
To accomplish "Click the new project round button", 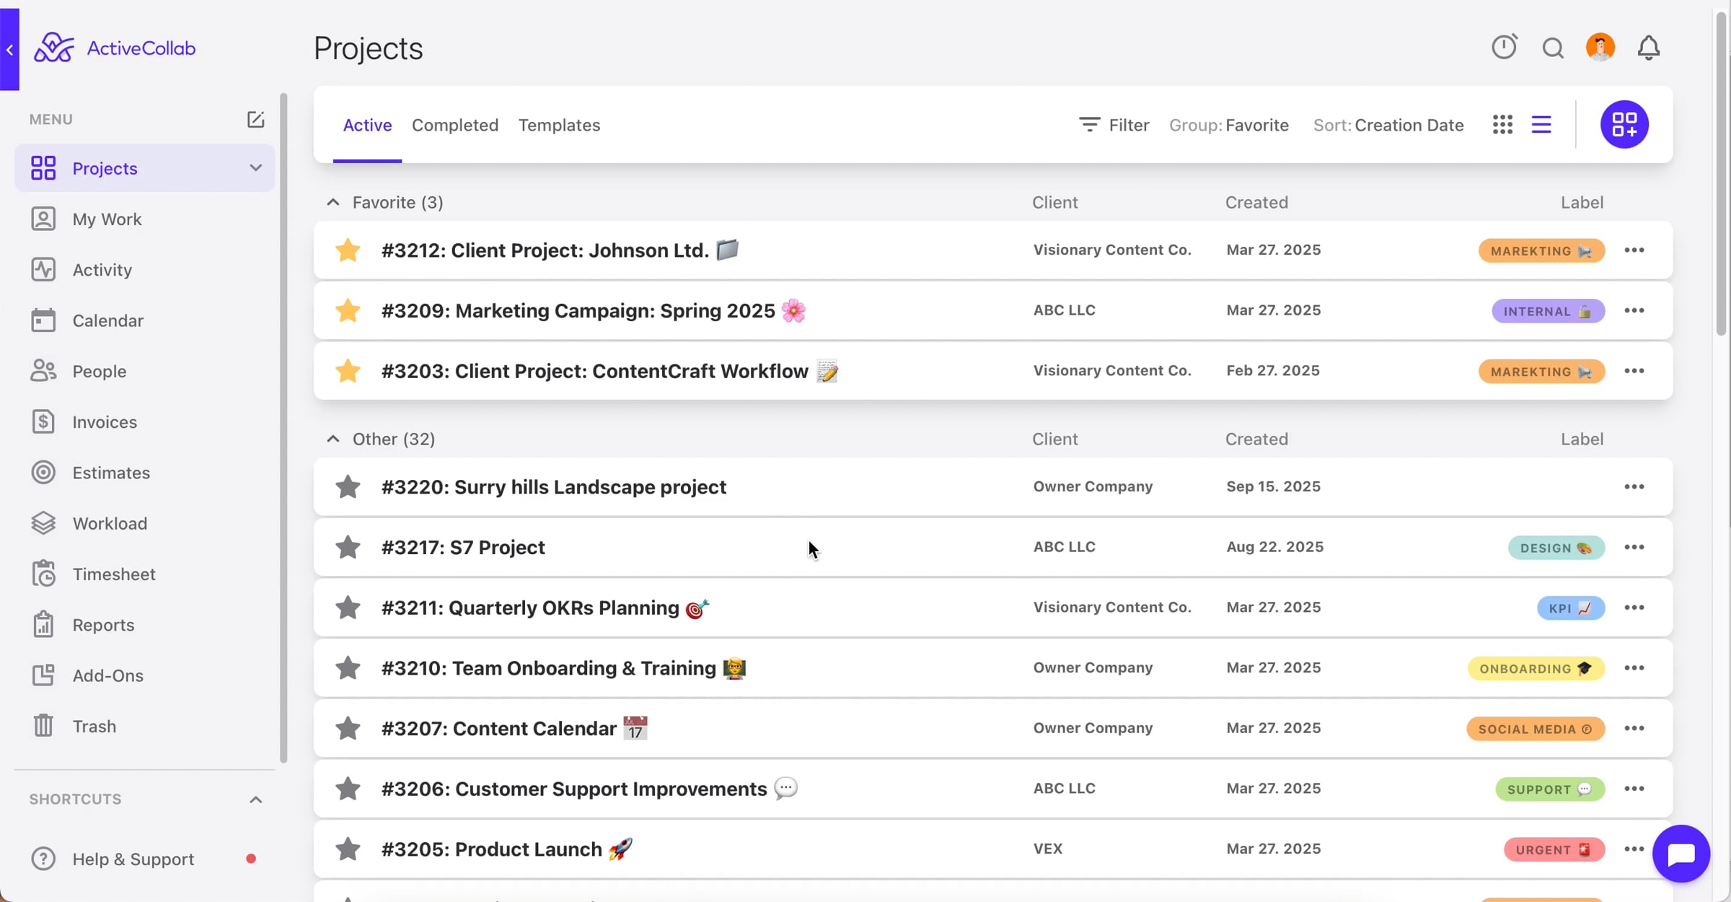I will 1624,124.
